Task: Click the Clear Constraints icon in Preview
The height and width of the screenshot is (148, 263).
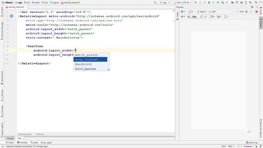Action: 201,16
